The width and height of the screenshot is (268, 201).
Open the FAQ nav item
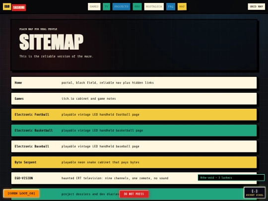pos(171,6)
